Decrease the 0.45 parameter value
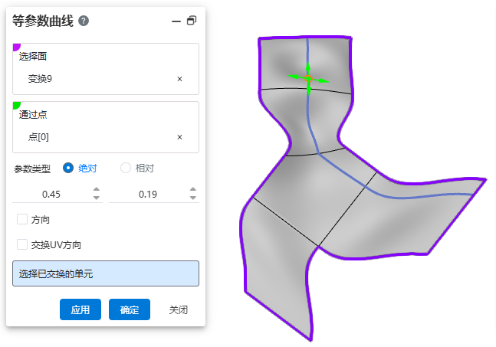496x347 pixels. click(x=97, y=198)
